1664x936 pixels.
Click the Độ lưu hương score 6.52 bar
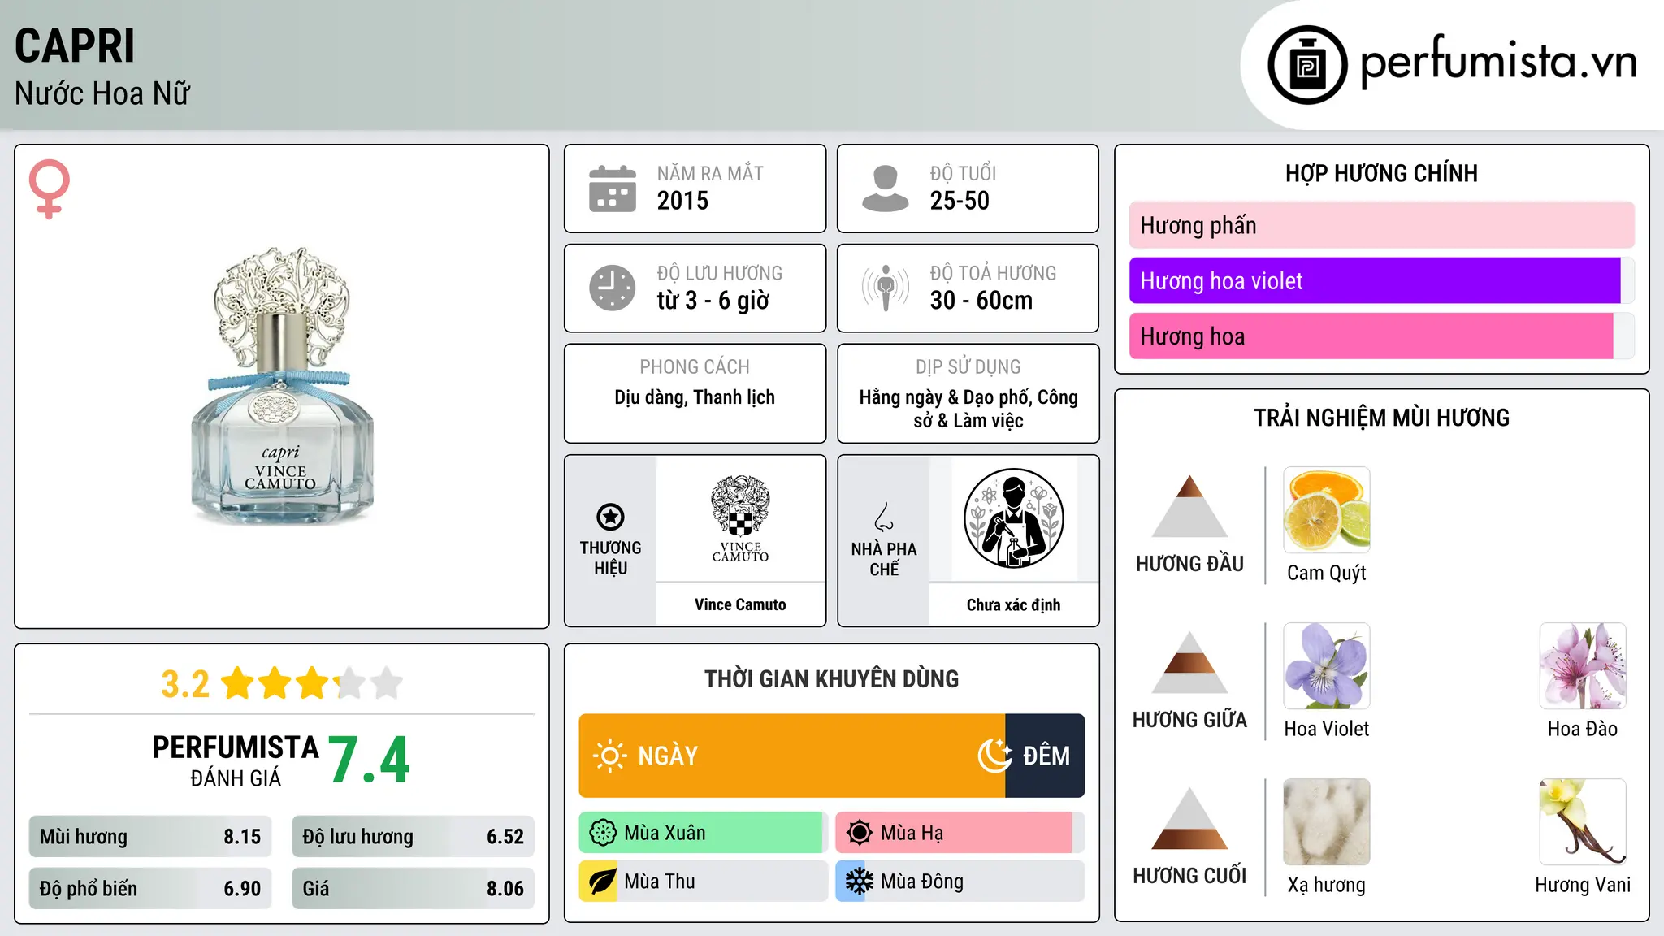[413, 837]
